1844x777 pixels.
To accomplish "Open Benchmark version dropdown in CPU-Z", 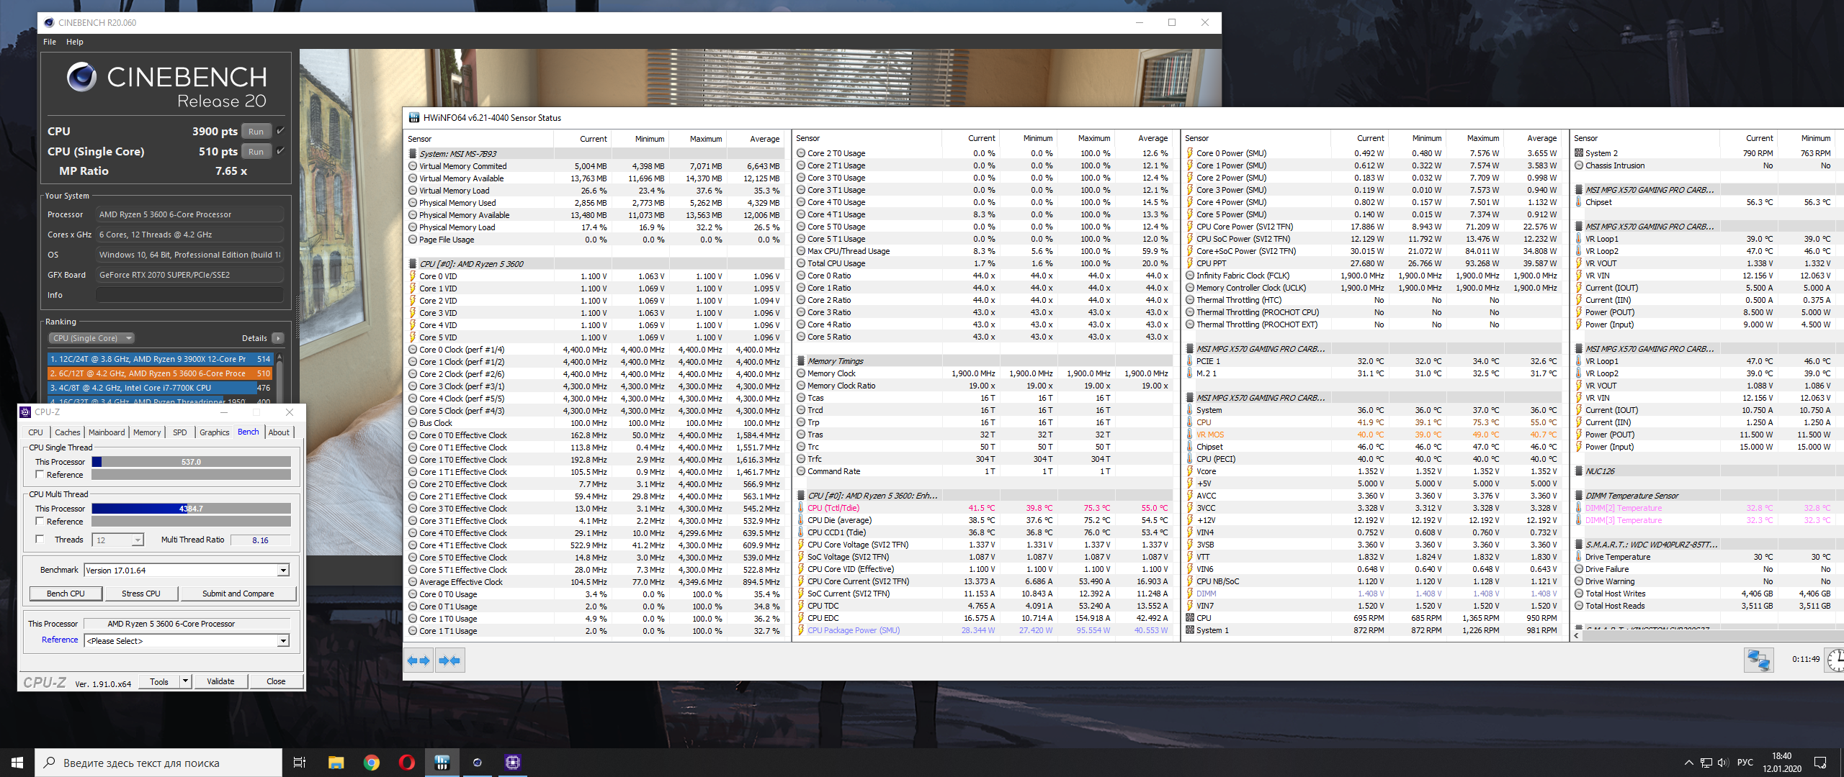I will (x=283, y=571).
